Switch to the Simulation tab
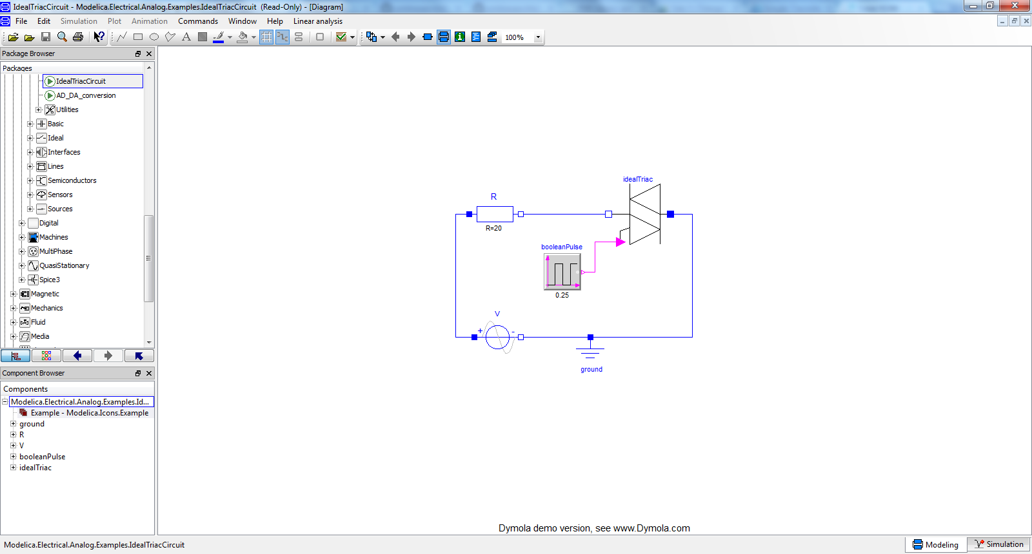The width and height of the screenshot is (1032, 554). (x=998, y=544)
